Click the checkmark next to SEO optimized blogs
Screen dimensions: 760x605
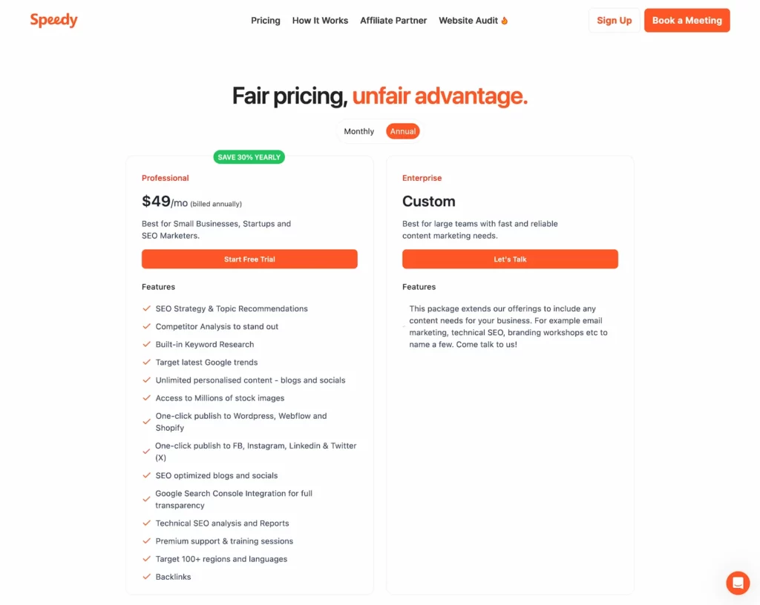coord(146,475)
